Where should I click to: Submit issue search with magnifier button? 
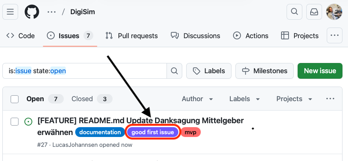174,71
